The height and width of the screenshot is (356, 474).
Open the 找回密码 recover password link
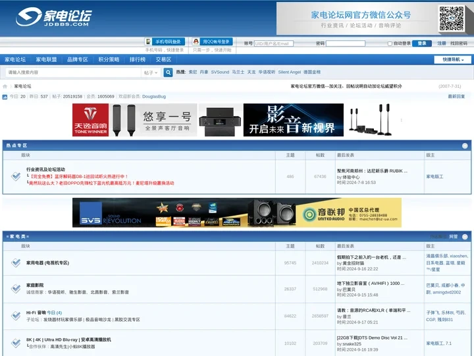click(x=459, y=44)
